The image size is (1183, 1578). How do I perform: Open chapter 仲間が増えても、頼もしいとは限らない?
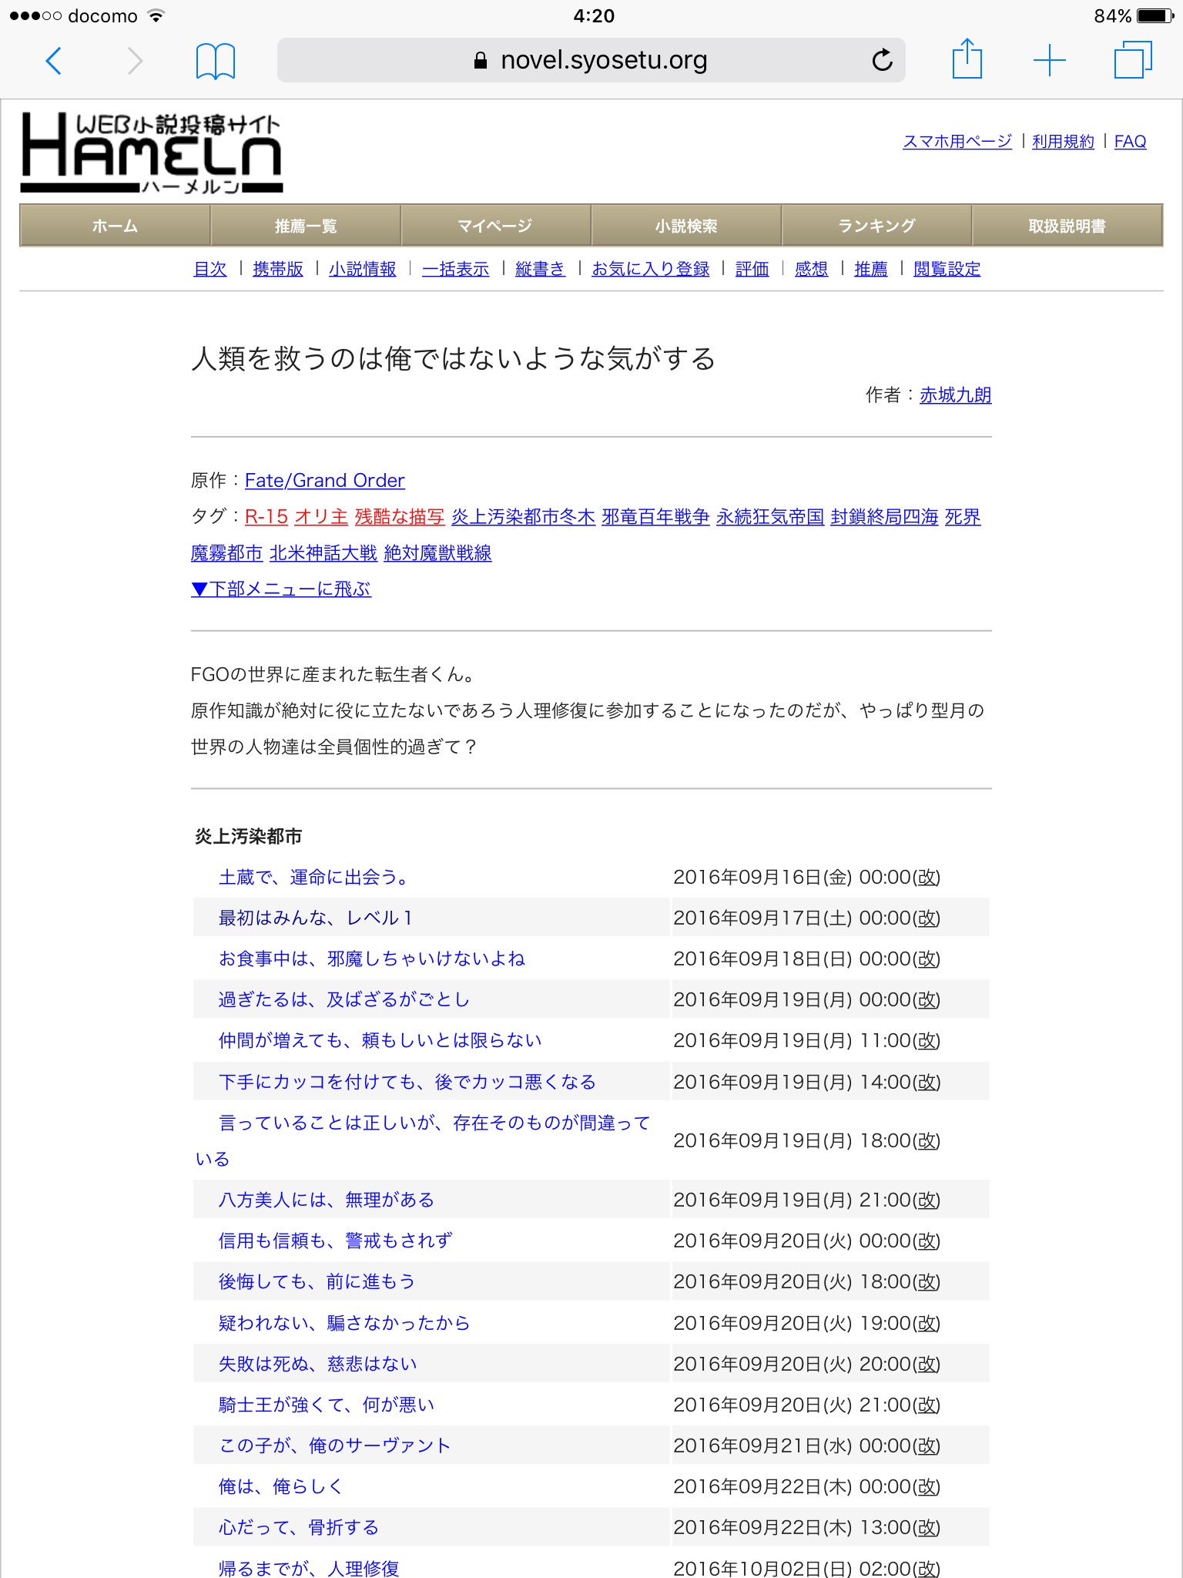pos(380,1041)
